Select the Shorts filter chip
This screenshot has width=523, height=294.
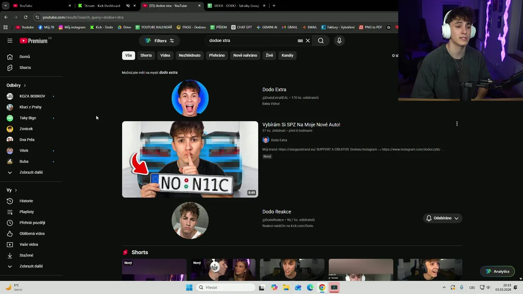coord(146,56)
